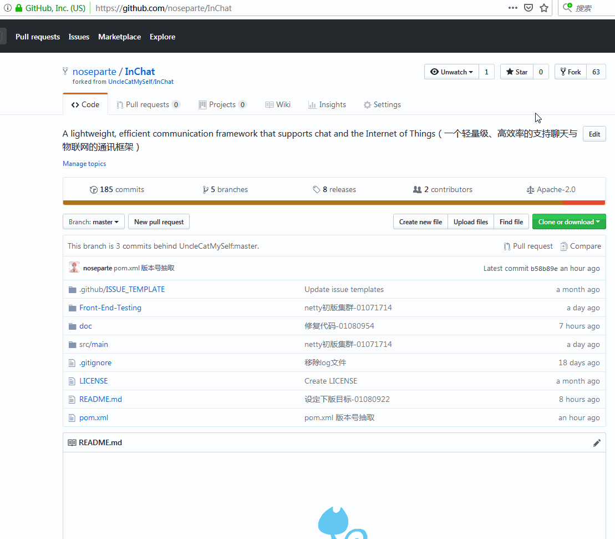
Task: Open commit message 修复代码-01080954
Action: tap(339, 326)
